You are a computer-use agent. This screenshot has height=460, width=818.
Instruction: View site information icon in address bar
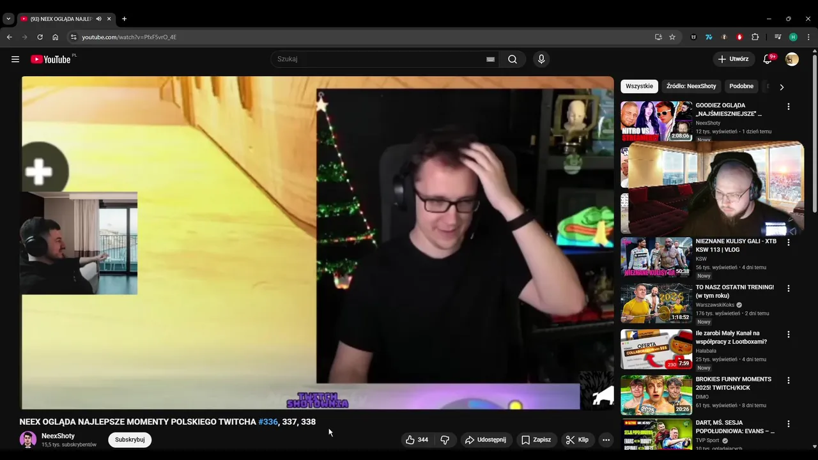[73, 37]
